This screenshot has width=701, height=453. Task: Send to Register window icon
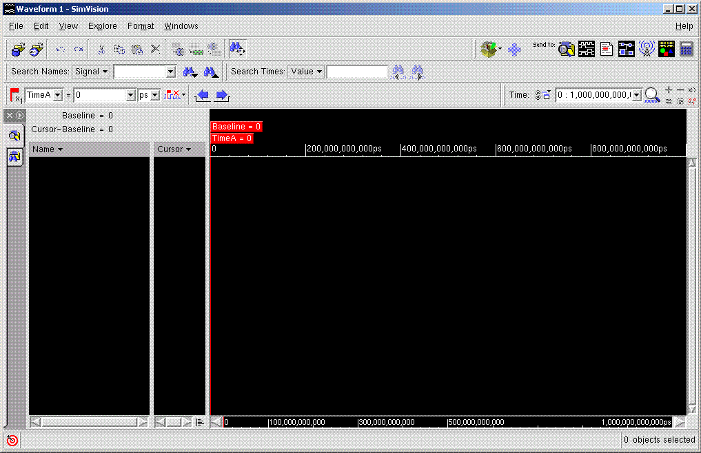click(666, 49)
